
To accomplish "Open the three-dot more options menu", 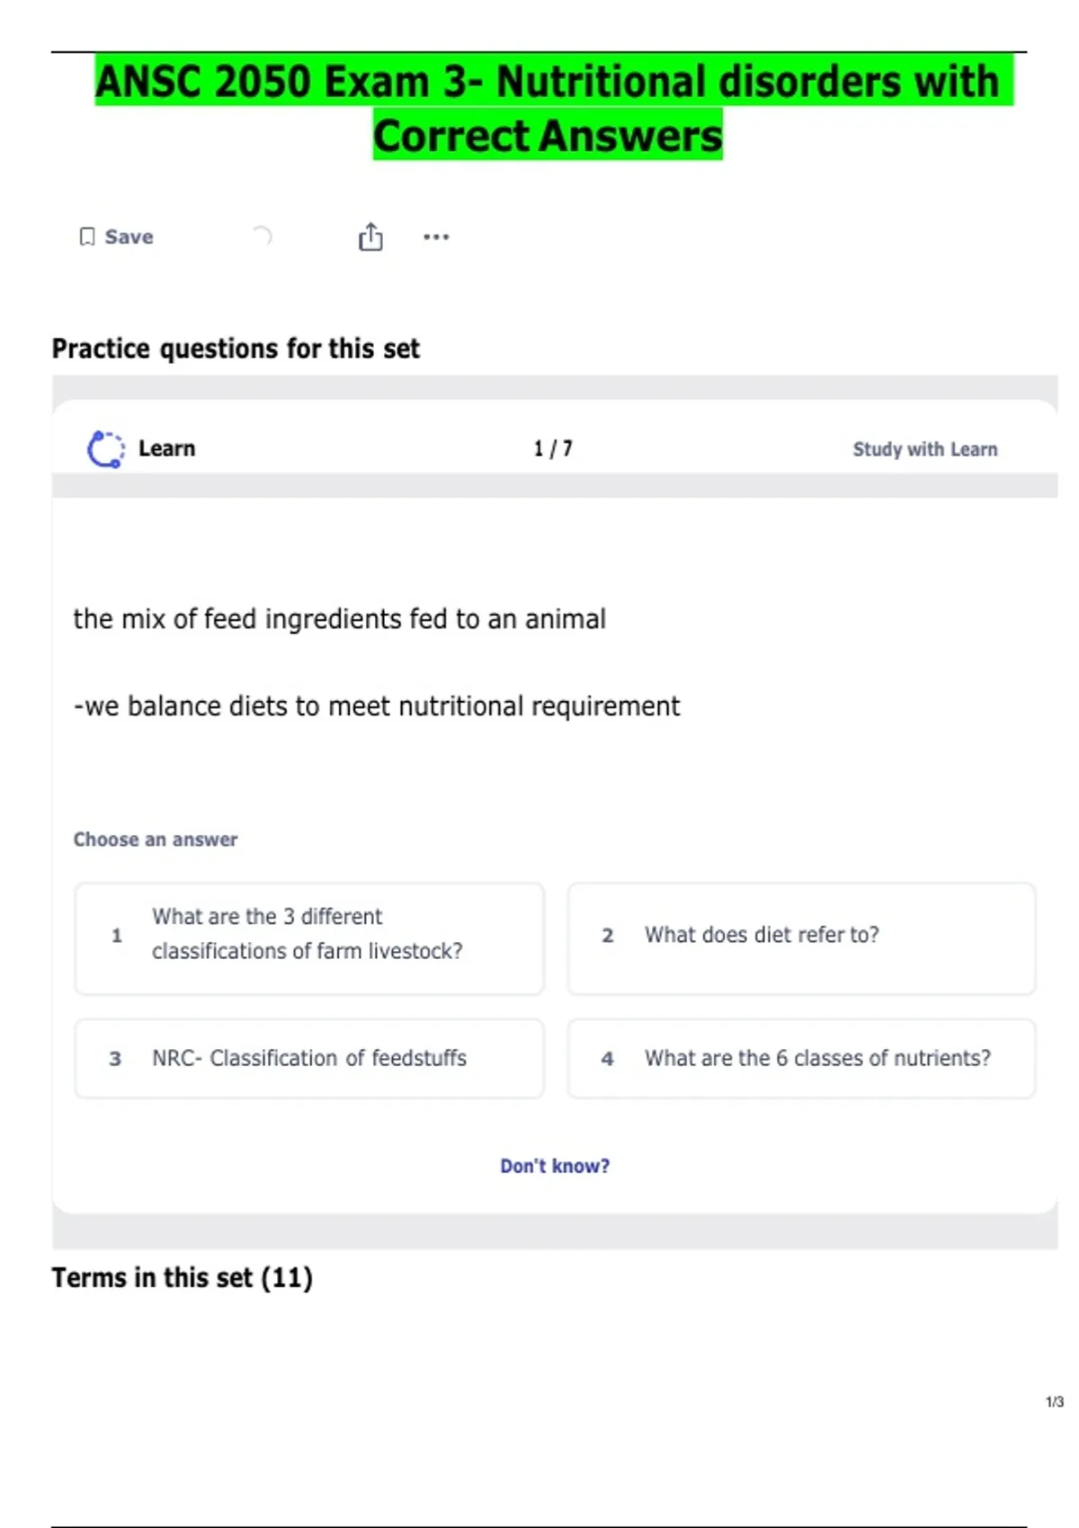I will coord(436,237).
